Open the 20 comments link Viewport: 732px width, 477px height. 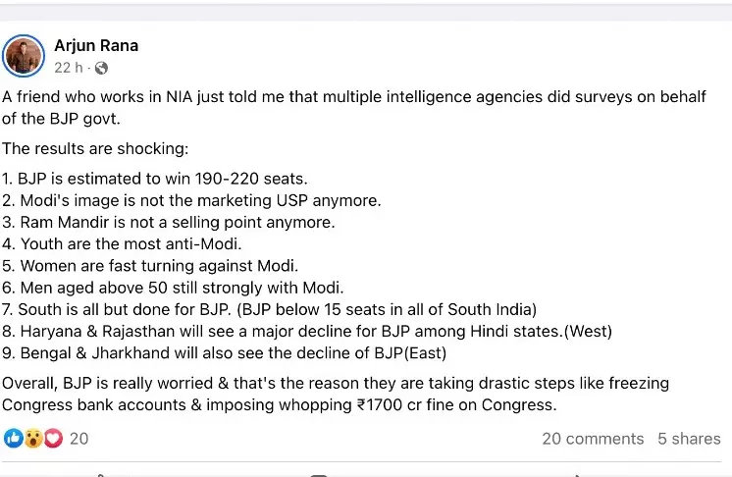click(x=593, y=439)
